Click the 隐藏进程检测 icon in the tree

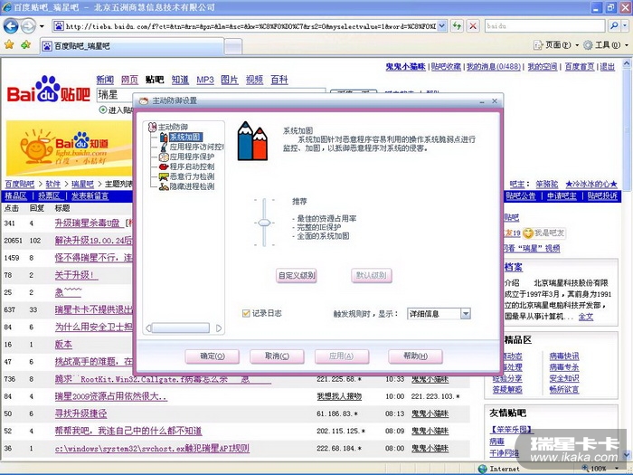(x=163, y=186)
